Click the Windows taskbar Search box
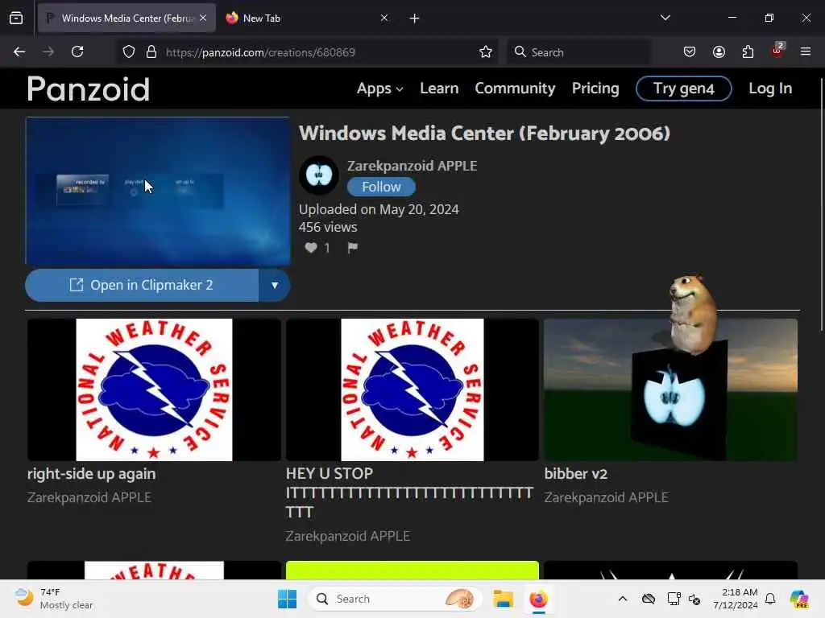This screenshot has width=825, height=618. 395,599
